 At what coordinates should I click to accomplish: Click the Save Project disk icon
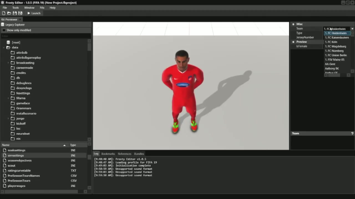pos(15,13)
